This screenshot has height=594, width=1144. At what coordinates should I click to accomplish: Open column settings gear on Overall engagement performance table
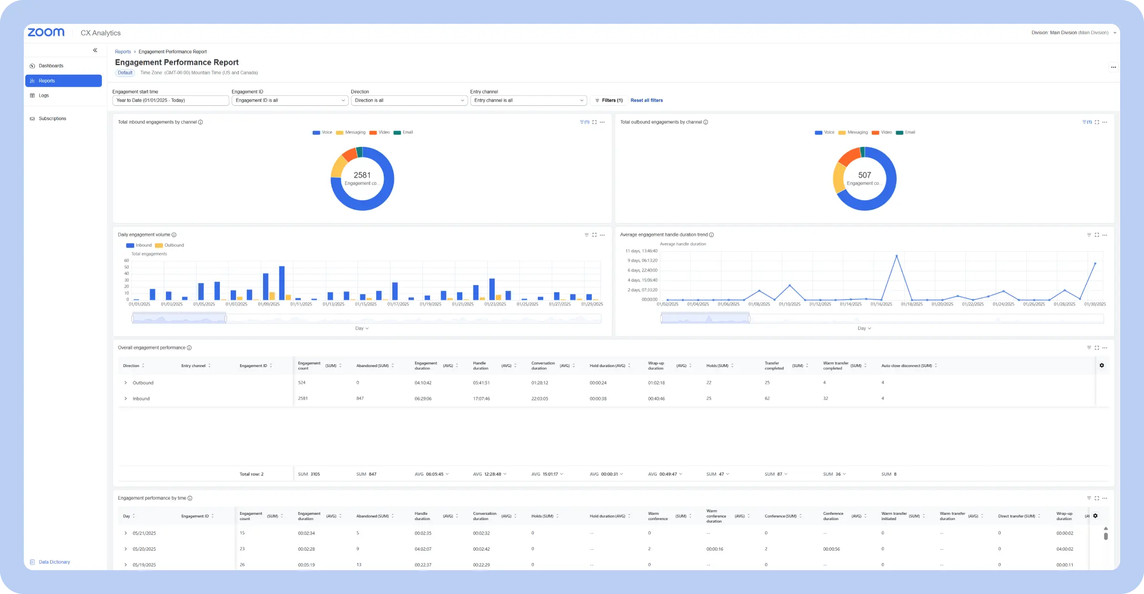[x=1102, y=365]
